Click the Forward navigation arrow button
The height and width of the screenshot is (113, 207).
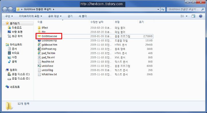tap(10, 9)
